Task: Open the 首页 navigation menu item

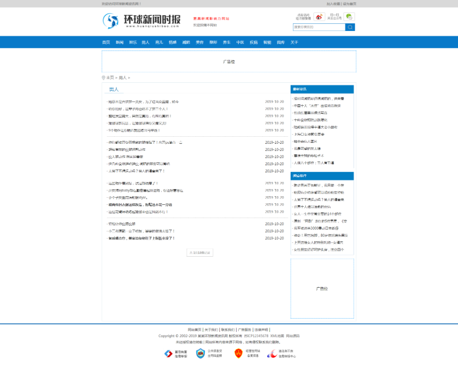Action: click(106, 42)
